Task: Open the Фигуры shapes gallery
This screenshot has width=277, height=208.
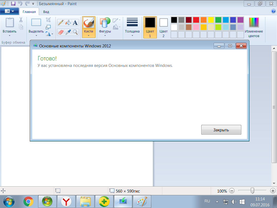Action: 105,27
